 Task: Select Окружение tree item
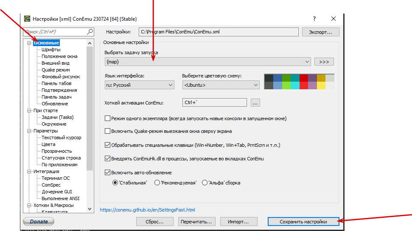pyautogui.click(x=54, y=124)
